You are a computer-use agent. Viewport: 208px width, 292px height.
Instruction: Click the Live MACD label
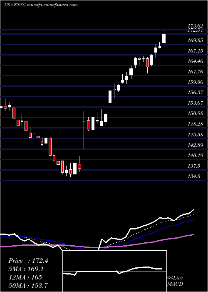tap(175, 281)
